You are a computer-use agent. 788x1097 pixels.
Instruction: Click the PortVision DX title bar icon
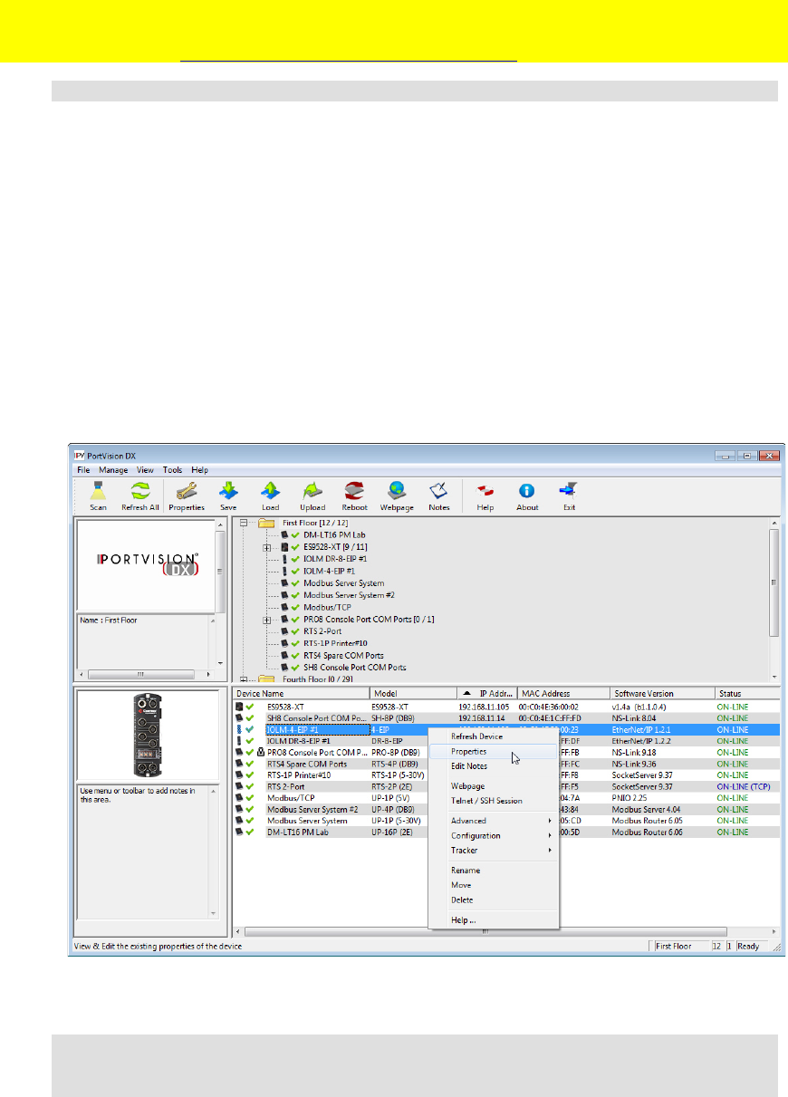[x=79, y=455]
